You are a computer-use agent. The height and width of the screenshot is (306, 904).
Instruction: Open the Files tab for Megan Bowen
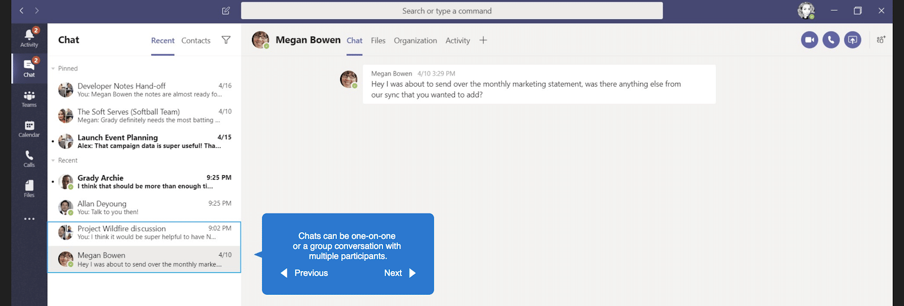[x=378, y=41]
